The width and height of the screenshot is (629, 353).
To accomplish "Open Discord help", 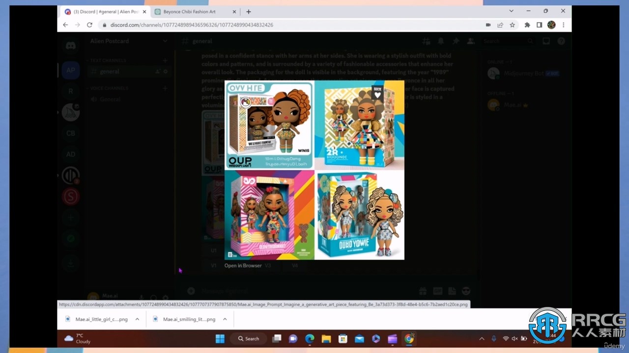I will [x=561, y=41].
